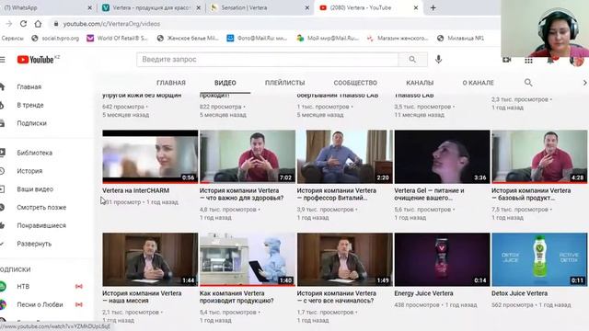The height and width of the screenshot is (331, 589).
Task: Play Vertera Gel 3:36 thumbnail
Action: 442,157
